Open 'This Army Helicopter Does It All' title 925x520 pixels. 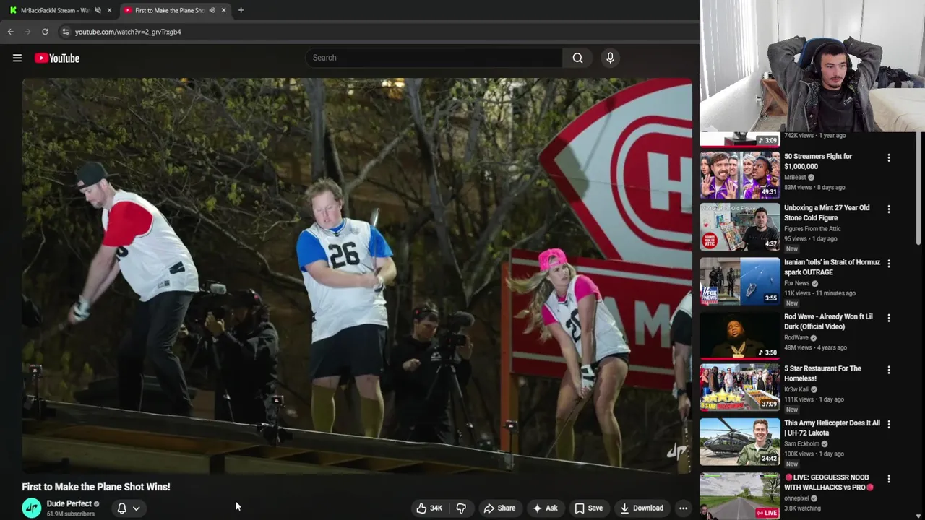(x=832, y=428)
